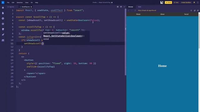Click React.SetStateAction<boolean> in the tooltip
The height and width of the screenshot is (112, 200).
coord(62,36)
